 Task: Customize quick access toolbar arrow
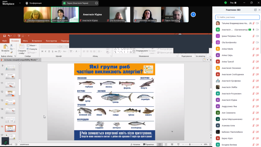(x=29, y=36)
